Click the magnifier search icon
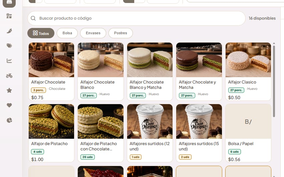The width and height of the screenshot is (284, 177). pyautogui.click(x=33, y=18)
